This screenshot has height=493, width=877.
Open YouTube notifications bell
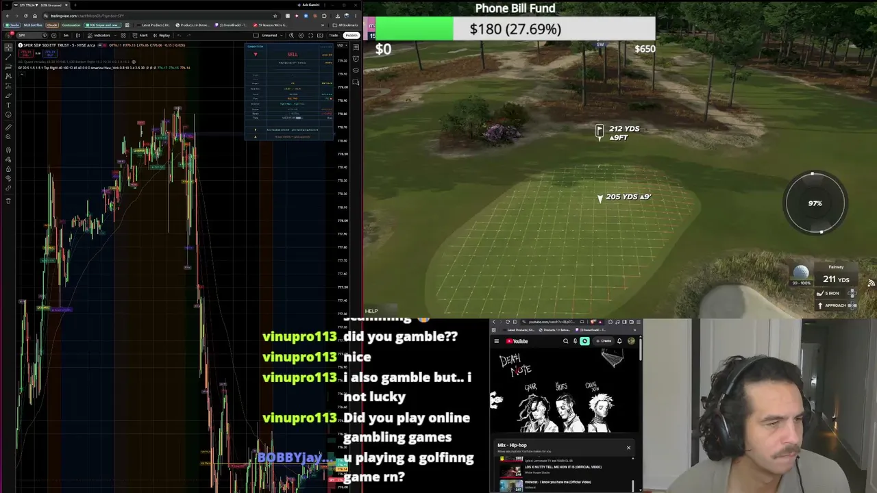click(619, 341)
